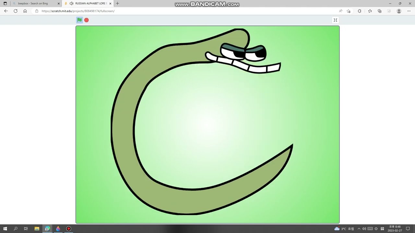Exit full screen mode on the Scratch player

(336, 20)
